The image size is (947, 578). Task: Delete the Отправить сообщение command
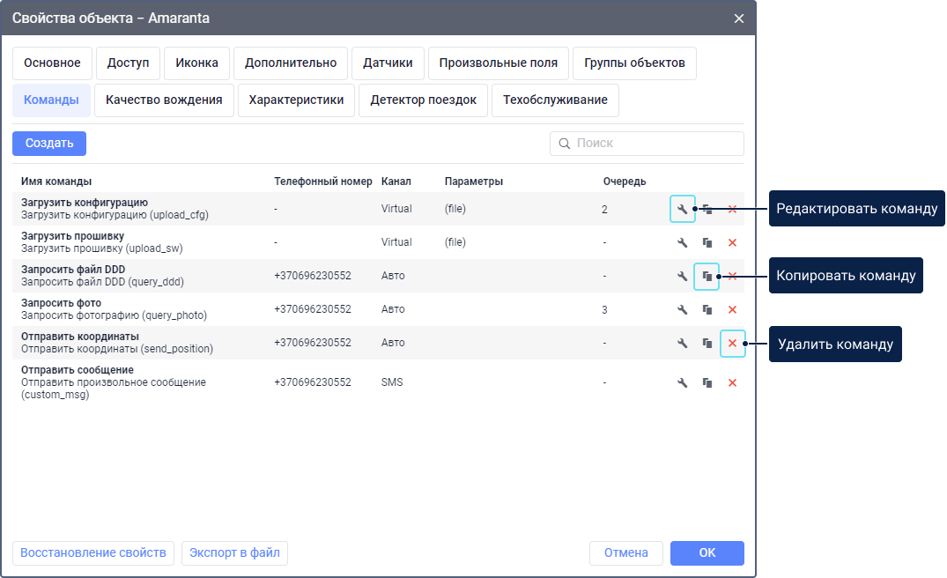pyautogui.click(x=732, y=382)
